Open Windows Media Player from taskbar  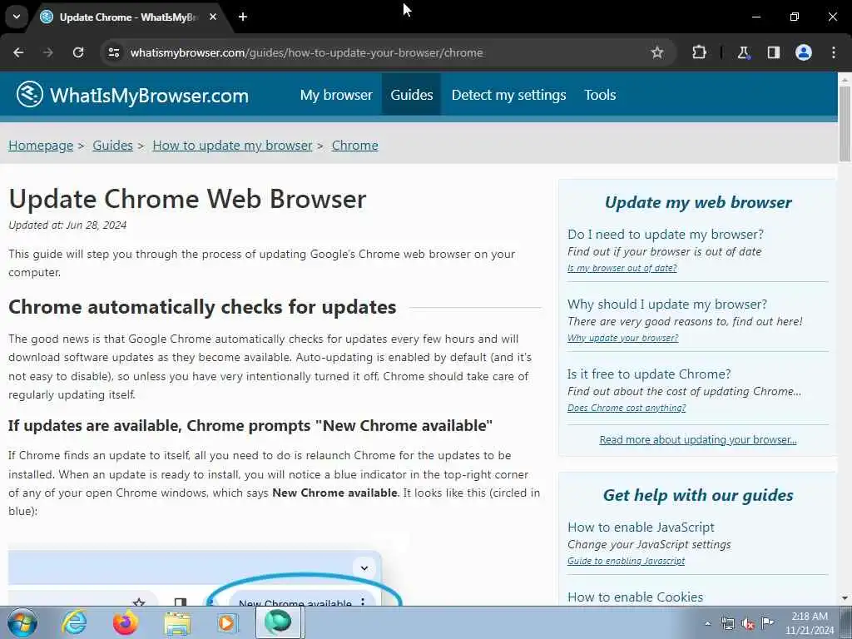pyautogui.click(x=228, y=622)
